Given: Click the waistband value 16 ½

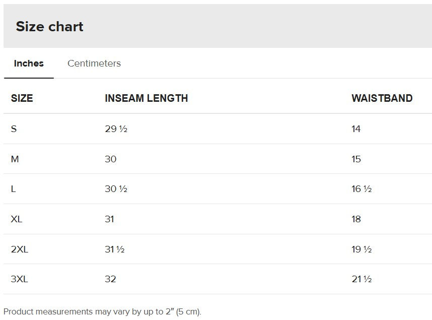Looking at the screenshot, I should pyautogui.click(x=362, y=189).
